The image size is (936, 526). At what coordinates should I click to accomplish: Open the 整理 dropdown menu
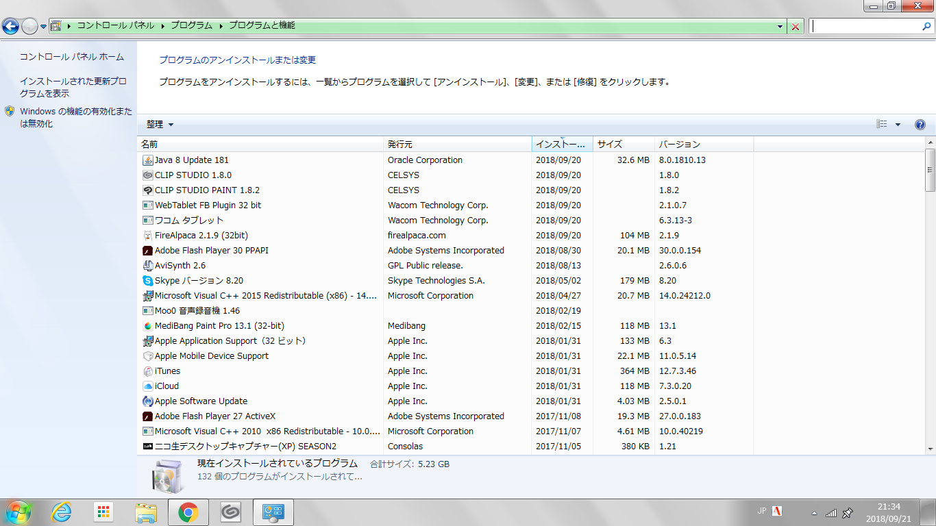click(x=160, y=125)
